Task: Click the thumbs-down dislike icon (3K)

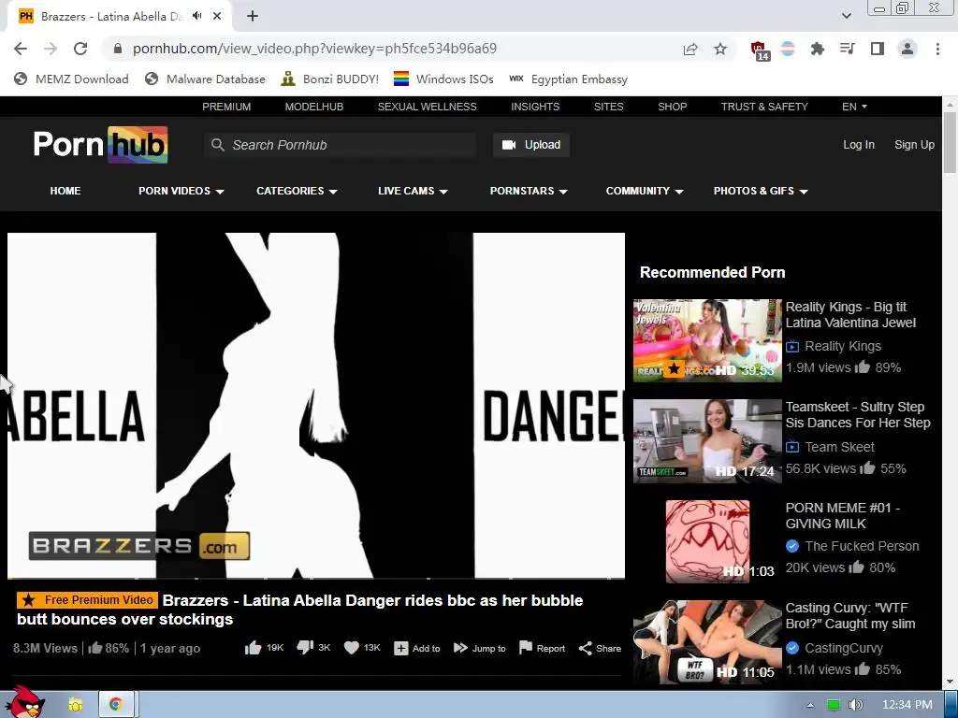Action: (305, 648)
